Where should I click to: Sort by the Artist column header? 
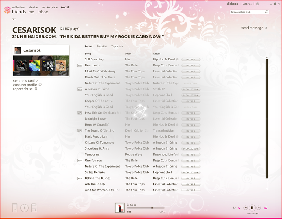click(128, 54)
